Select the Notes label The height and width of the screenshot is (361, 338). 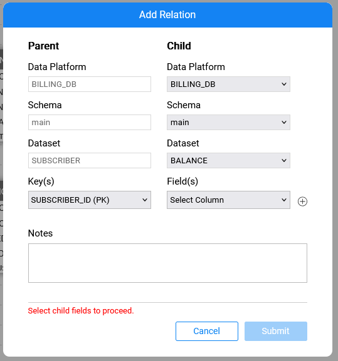pos(40,233)
